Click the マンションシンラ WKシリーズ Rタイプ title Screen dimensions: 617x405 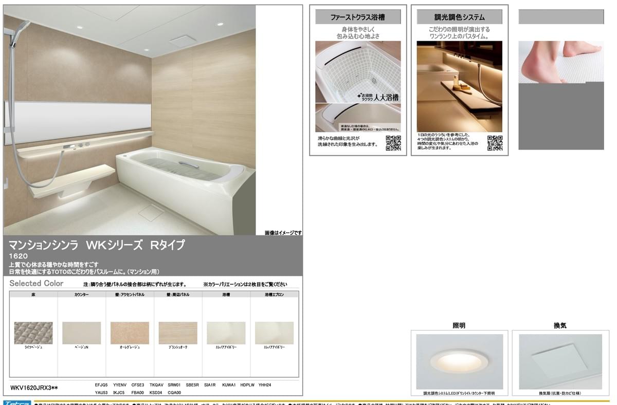pyautogui.click(x=97, y=245)
